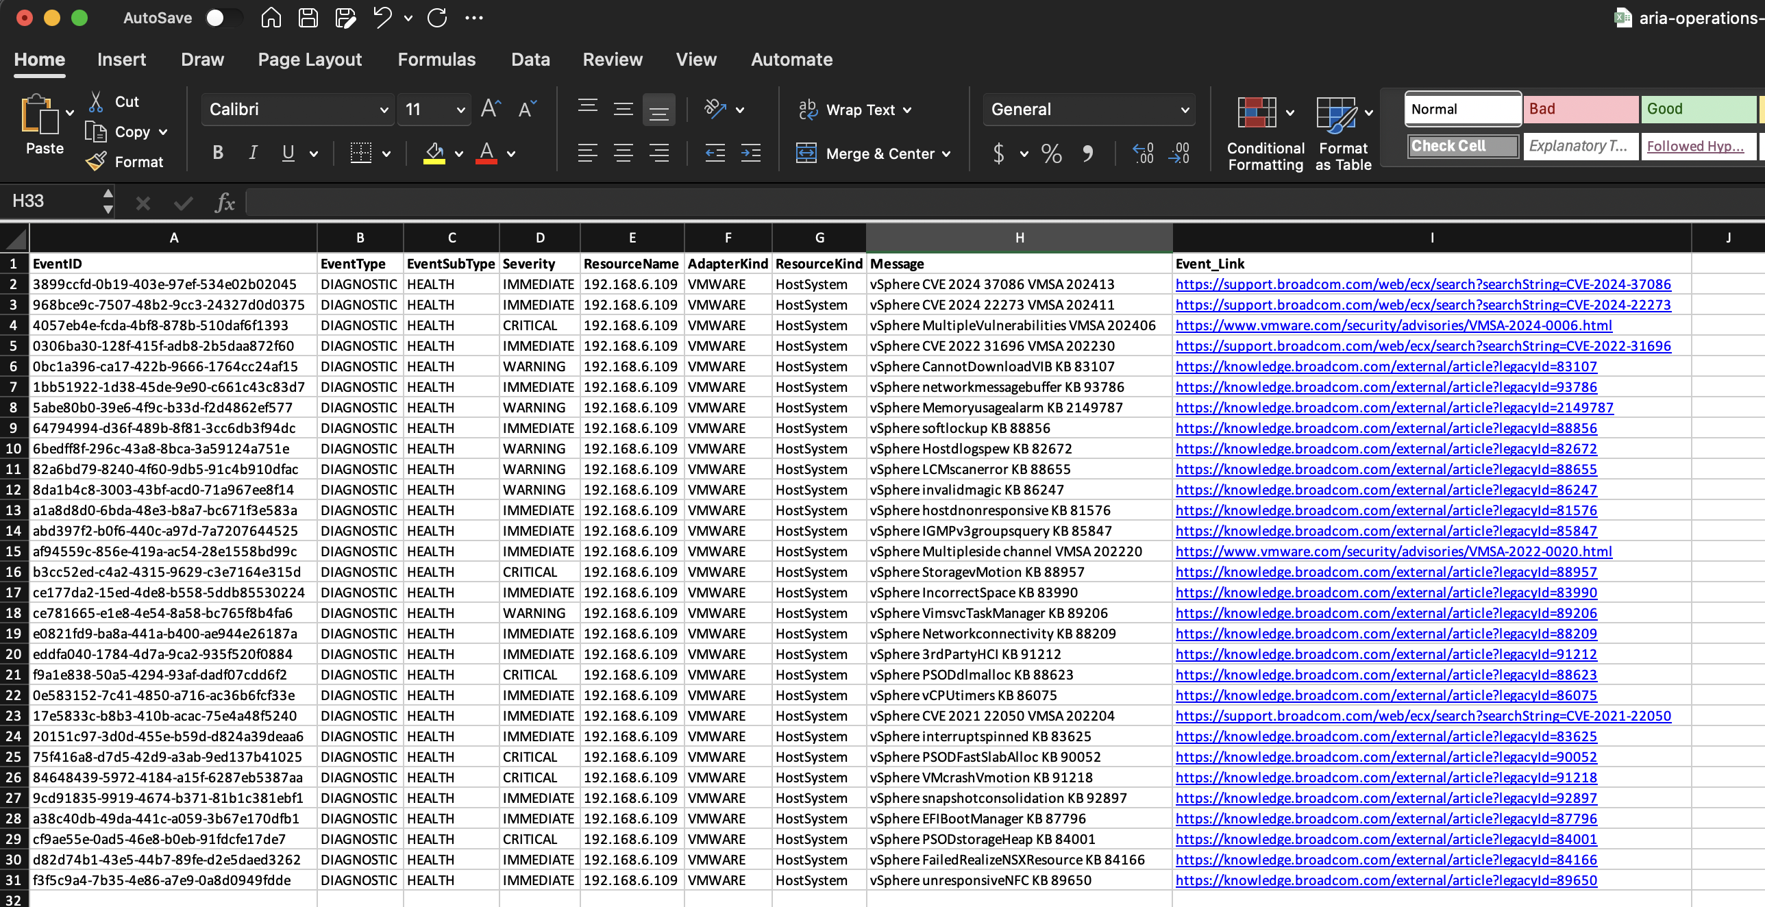Expand the General number format dropdown
This screenshot has height=907, width=1765.
(x=1185, y=110)
